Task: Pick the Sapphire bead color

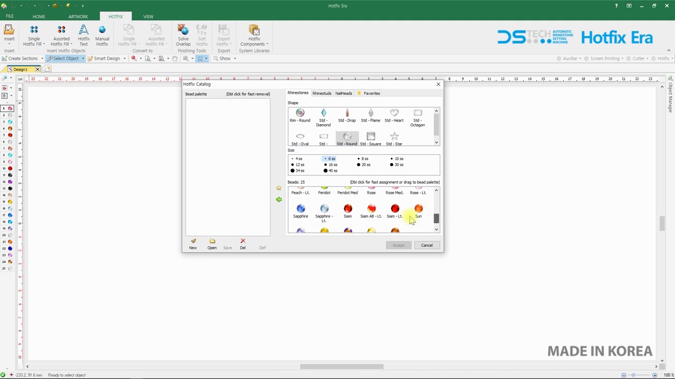Action: (301, 211)
